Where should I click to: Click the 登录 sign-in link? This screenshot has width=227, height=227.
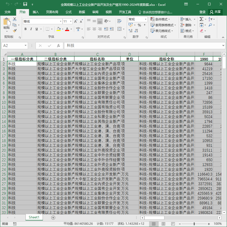coord(202,12)
